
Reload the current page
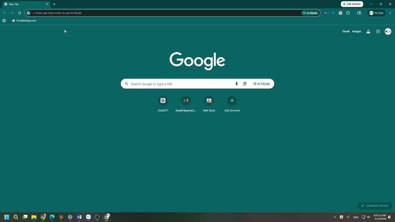[19, 13]
